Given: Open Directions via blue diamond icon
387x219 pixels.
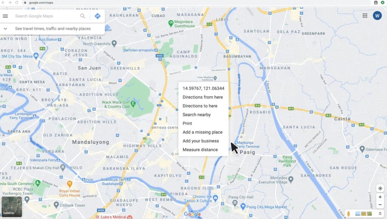Looking at the screenshot, I should click(98, 16).
